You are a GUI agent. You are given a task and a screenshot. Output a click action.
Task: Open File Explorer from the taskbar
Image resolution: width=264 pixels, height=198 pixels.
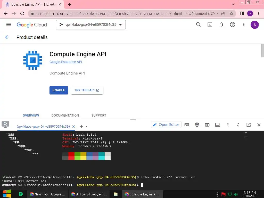[x=116, y=194]
